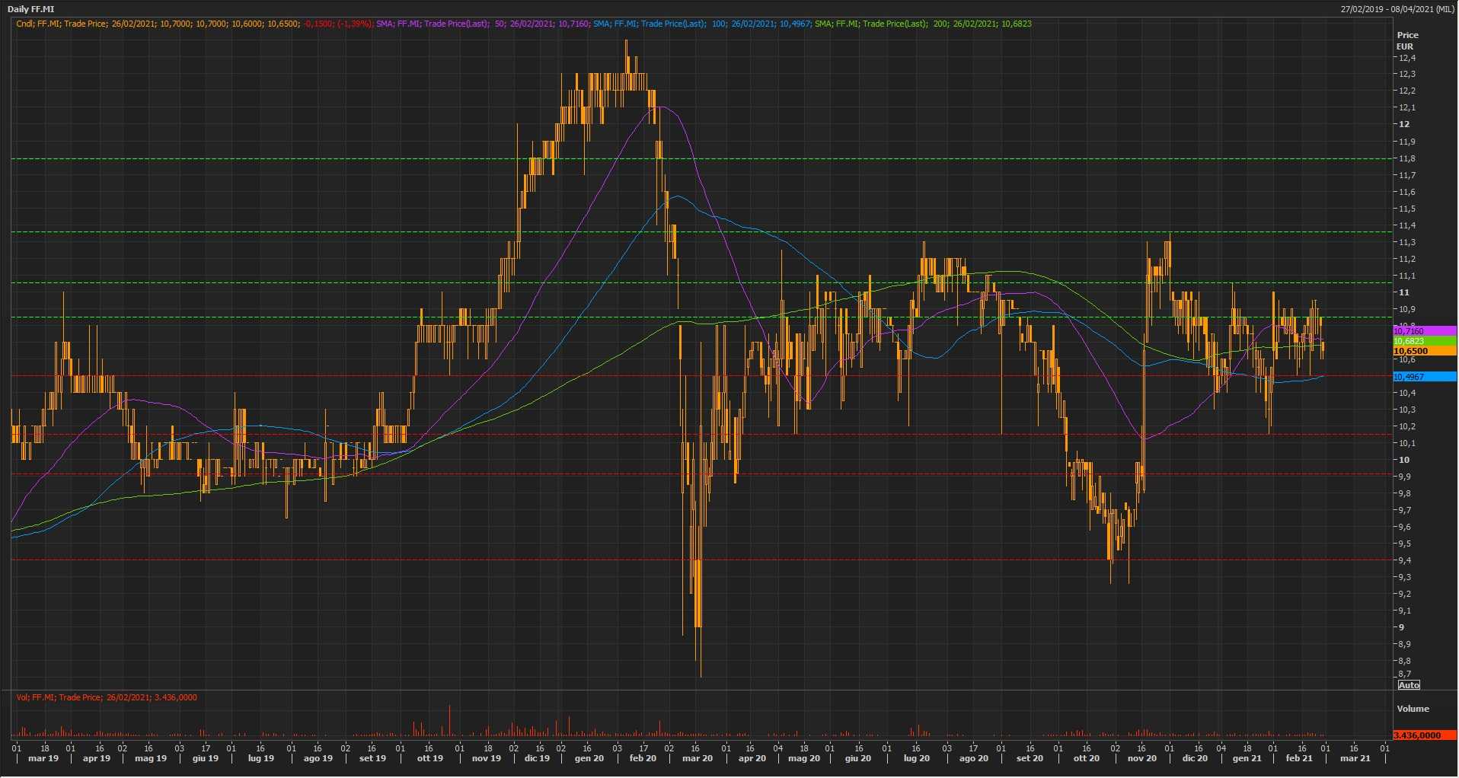Click the mar 20 label on time axis
Viewport: 1459px width, 778px height.
pyautogui.click(x=697, y=758)
